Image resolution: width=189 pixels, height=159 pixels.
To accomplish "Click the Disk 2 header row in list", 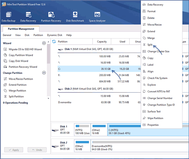I will (x=99, y=89).
